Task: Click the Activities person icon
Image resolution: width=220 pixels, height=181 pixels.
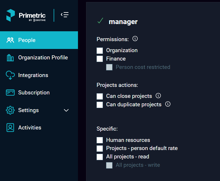Action: click(10, 128)
